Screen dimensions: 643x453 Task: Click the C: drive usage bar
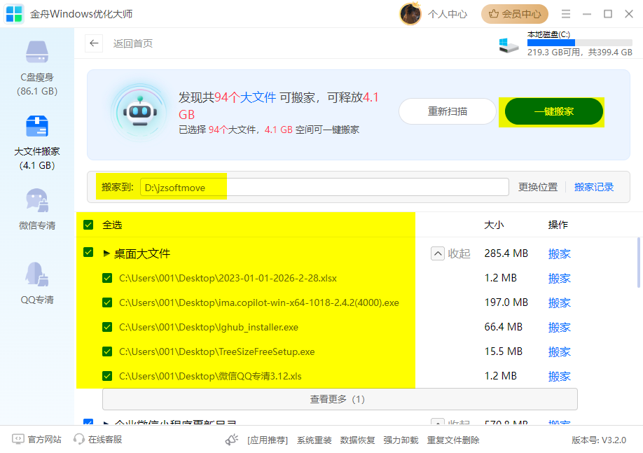[x=579, y=42]
